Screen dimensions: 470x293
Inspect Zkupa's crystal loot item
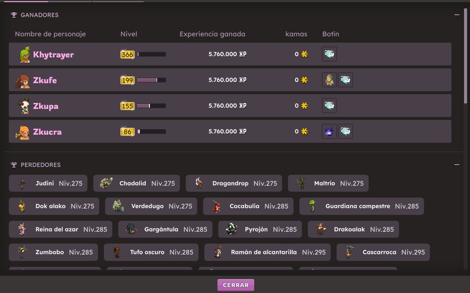329,106
